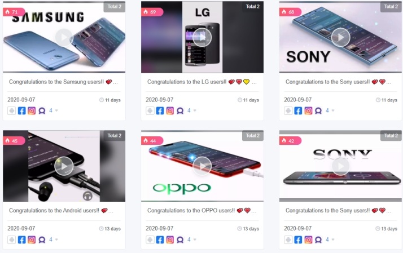Click purple chat icon on bottom Sony card
Screen dimensions: 403x253
tap(318, 239)
